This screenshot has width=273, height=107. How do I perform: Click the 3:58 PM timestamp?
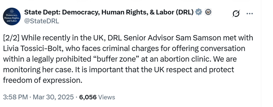pyautogui.click(x=15, y=97)
